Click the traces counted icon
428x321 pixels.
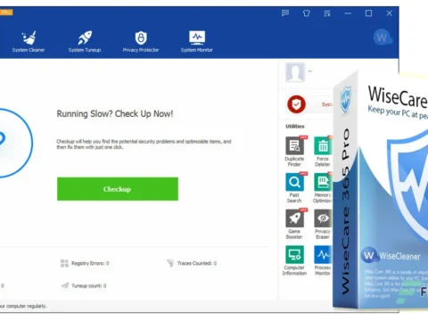[x=170, y=263]
